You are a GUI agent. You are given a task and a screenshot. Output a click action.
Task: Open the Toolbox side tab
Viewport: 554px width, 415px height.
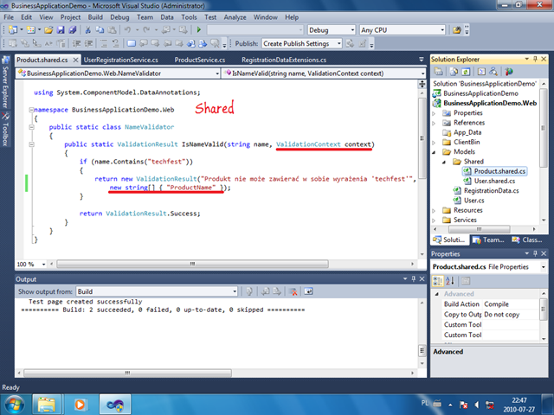click(x=5, y=129)
